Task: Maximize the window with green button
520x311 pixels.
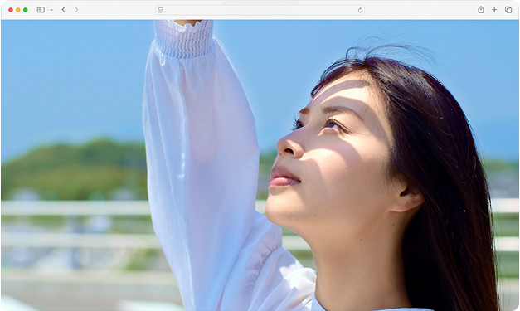Action: point(26,10)
